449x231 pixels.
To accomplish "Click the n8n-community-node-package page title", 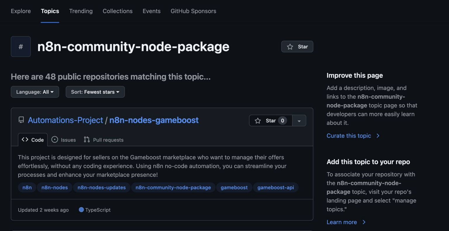I will [133, 47].
